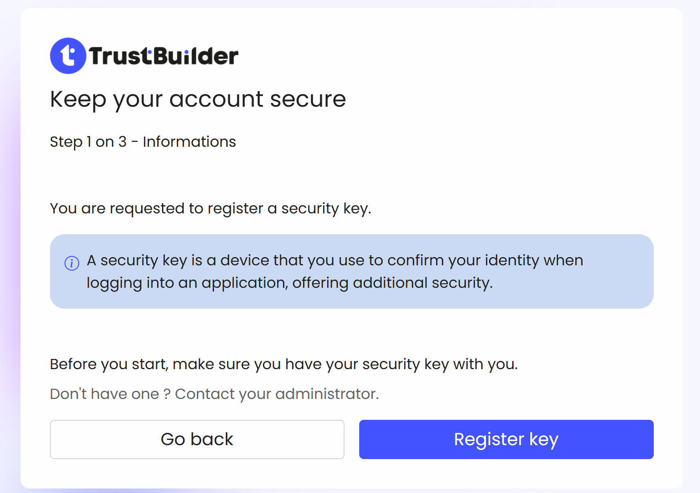Screen dimensions: 700x493
Task: Click the "Step 1 on 3" step indicator
Action: 88,142
